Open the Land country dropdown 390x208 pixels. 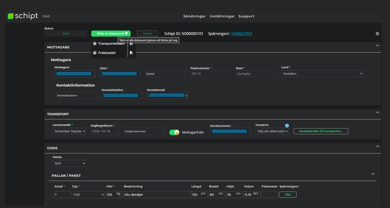click(x=322, y=73)
